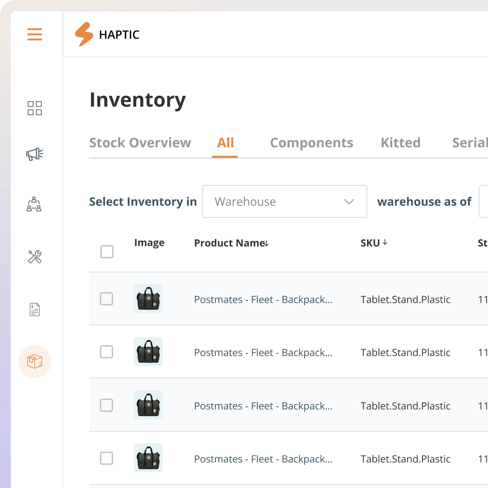Click the third row backpack thumbnail
This screenshot has width=488, height=488.
tap(148, 405)
